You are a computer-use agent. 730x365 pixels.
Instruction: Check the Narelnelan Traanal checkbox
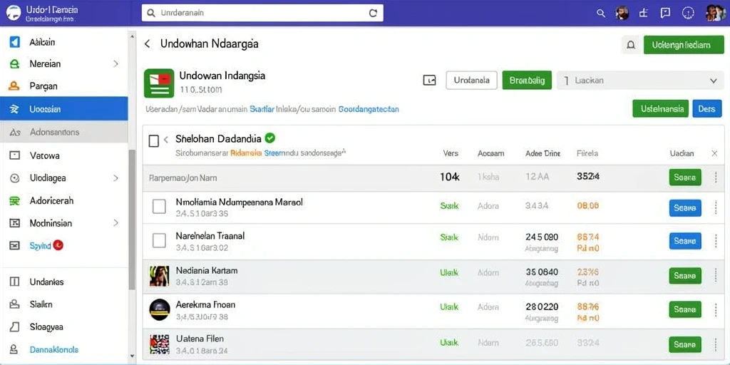click(x=159, y=240)
